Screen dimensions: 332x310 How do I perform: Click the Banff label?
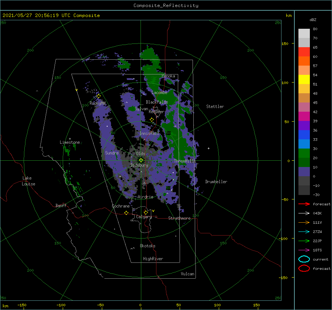61,205
